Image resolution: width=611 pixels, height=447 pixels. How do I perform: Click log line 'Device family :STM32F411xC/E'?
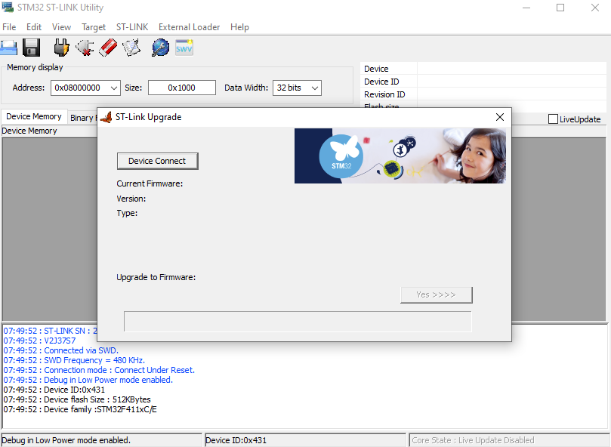(x=80, y=409)
